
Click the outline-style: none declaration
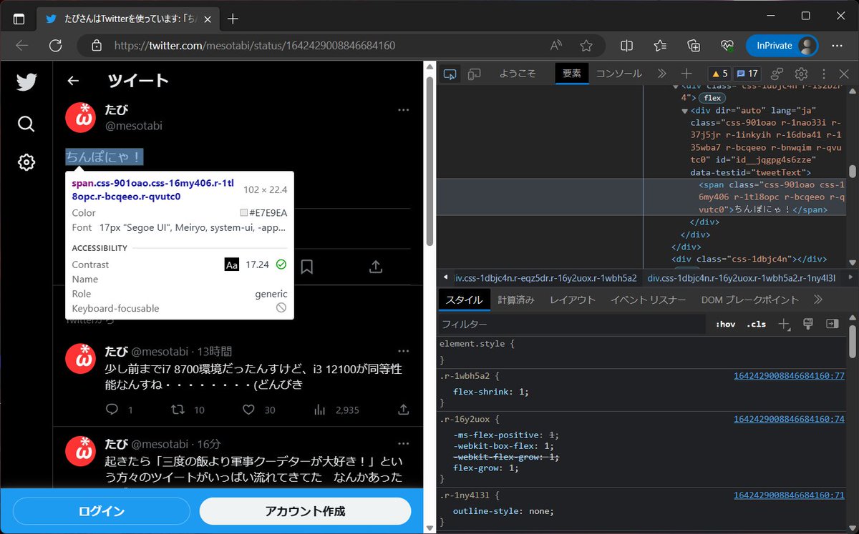[x=504, y=511]
